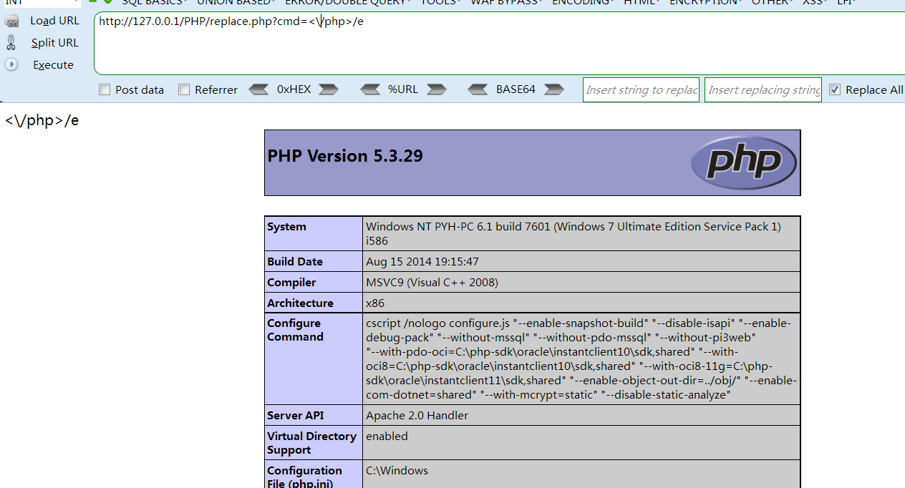Click the %URL label
The height and width of the screenshot is (488, 905).
click(x=403, y=89)
